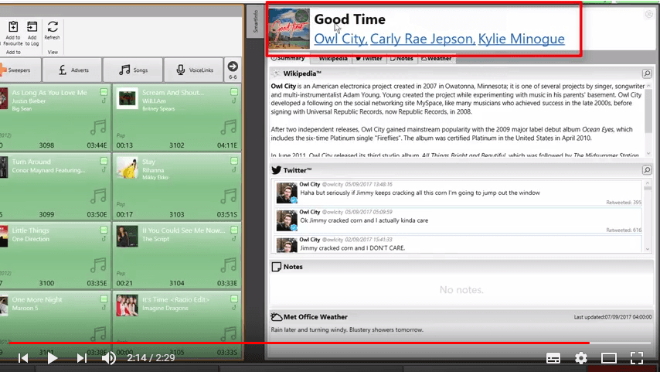This screenshot has height=372, width=660.
Task: Select the As Long As You Love Me cart
Action: coord(55,118)
